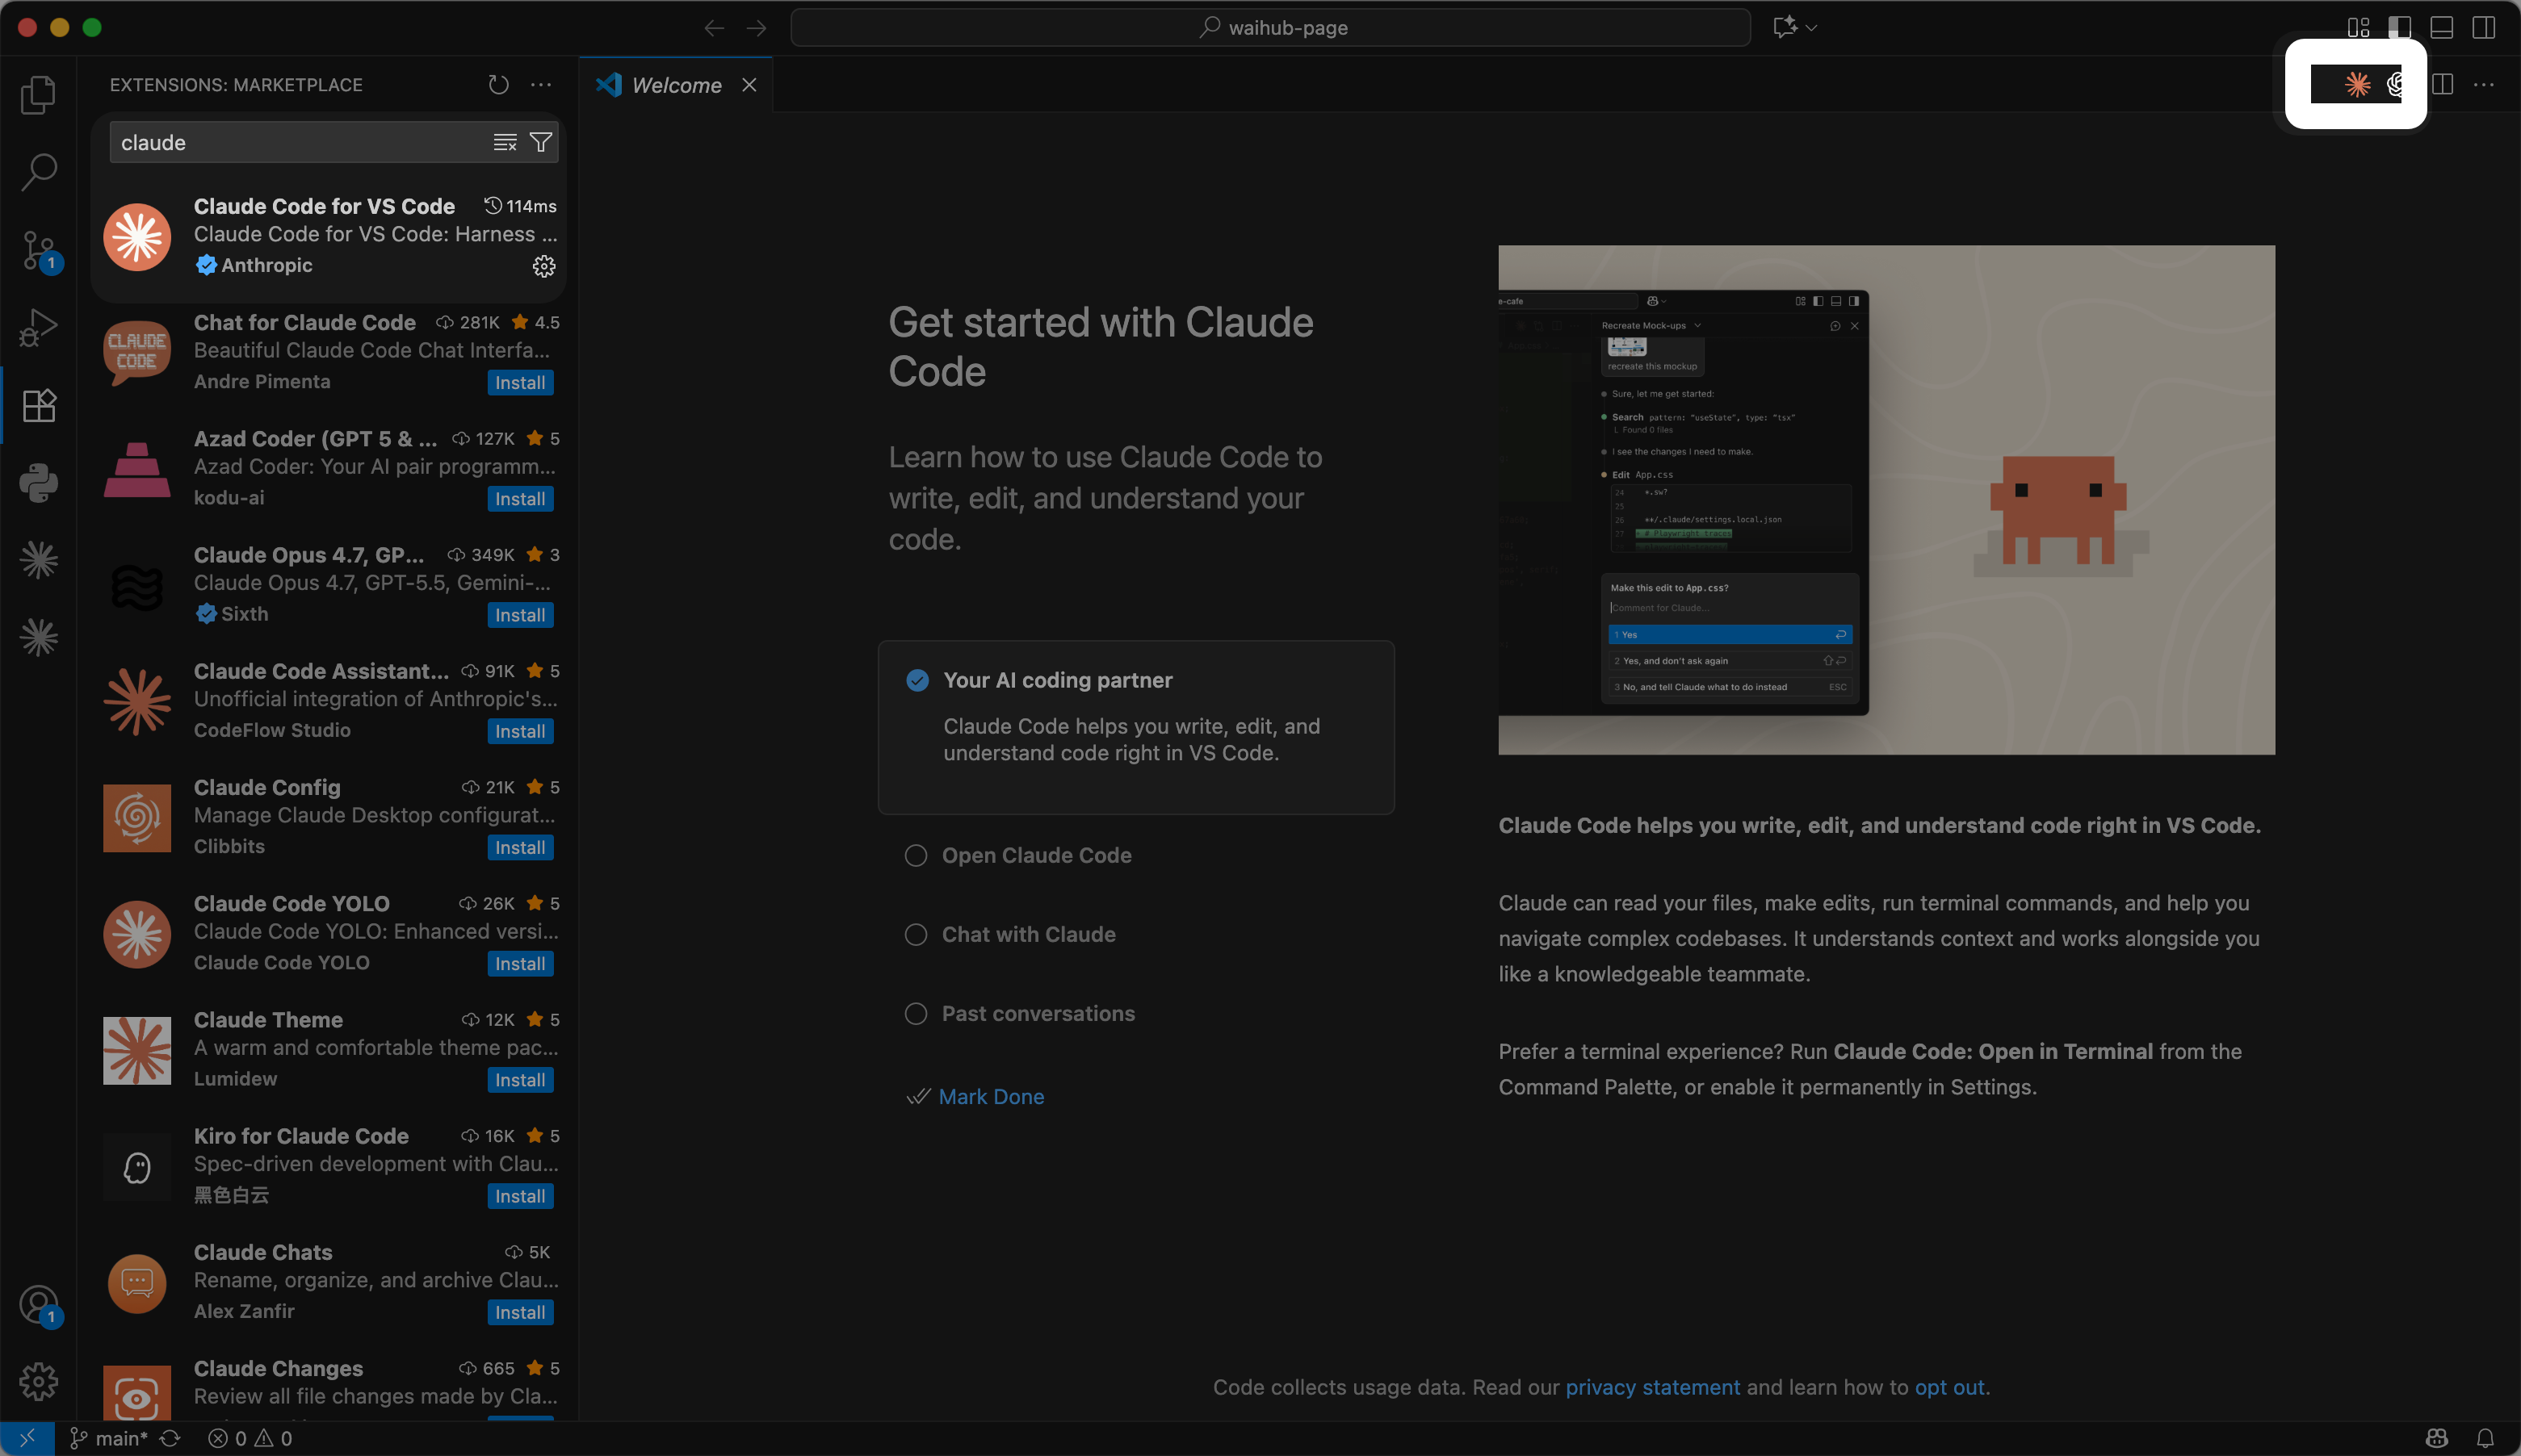Screen dimensions: 2521x1456
Task: Install the Sixth Claude Opus 4.7 extension
Action: [520, 615]
